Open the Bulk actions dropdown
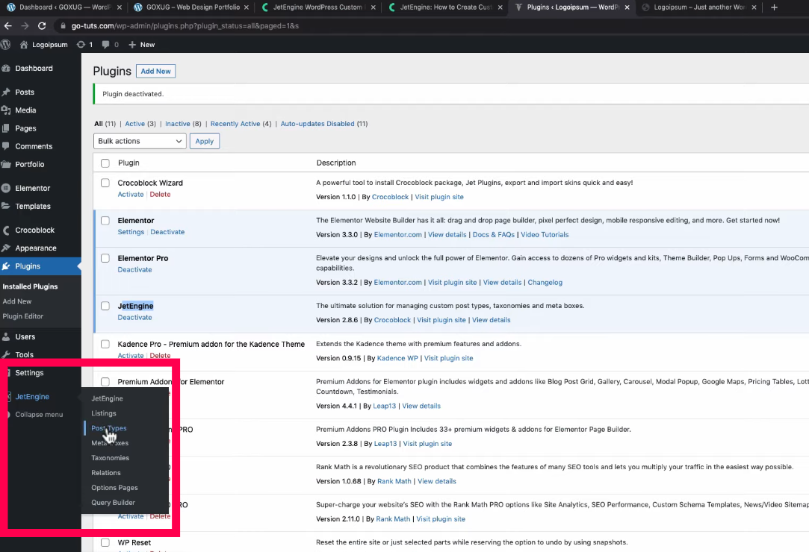The image size is (809, 552). pos(140,141)
